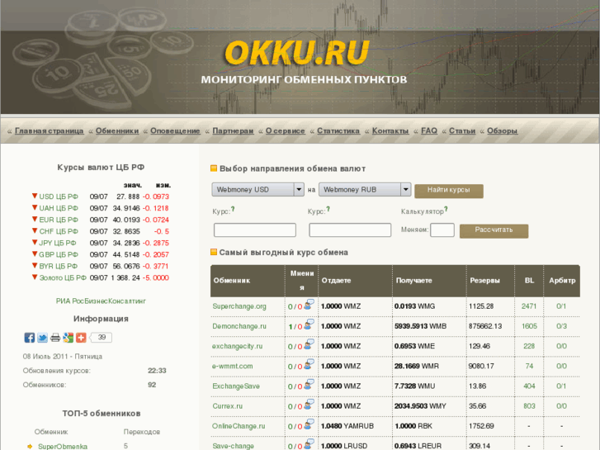Open Обменники menu item
The height and width of the screenshot is (450, 600).
click(117, 131)
